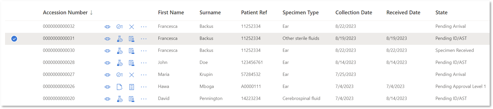Open lab report icon for David Pennington
The width and height of the screenshot is (493, 109).
click(132, 99)
